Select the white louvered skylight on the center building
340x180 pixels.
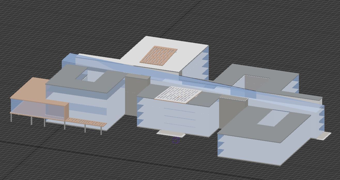click(x=178, y=95)
